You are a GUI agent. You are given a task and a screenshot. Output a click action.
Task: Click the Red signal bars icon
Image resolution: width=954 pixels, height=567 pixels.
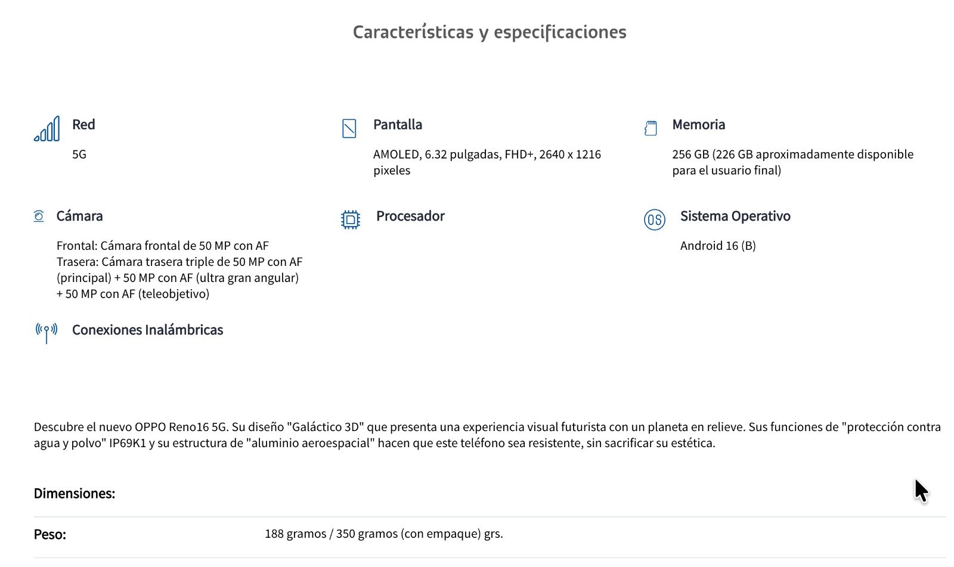(47, 128)
